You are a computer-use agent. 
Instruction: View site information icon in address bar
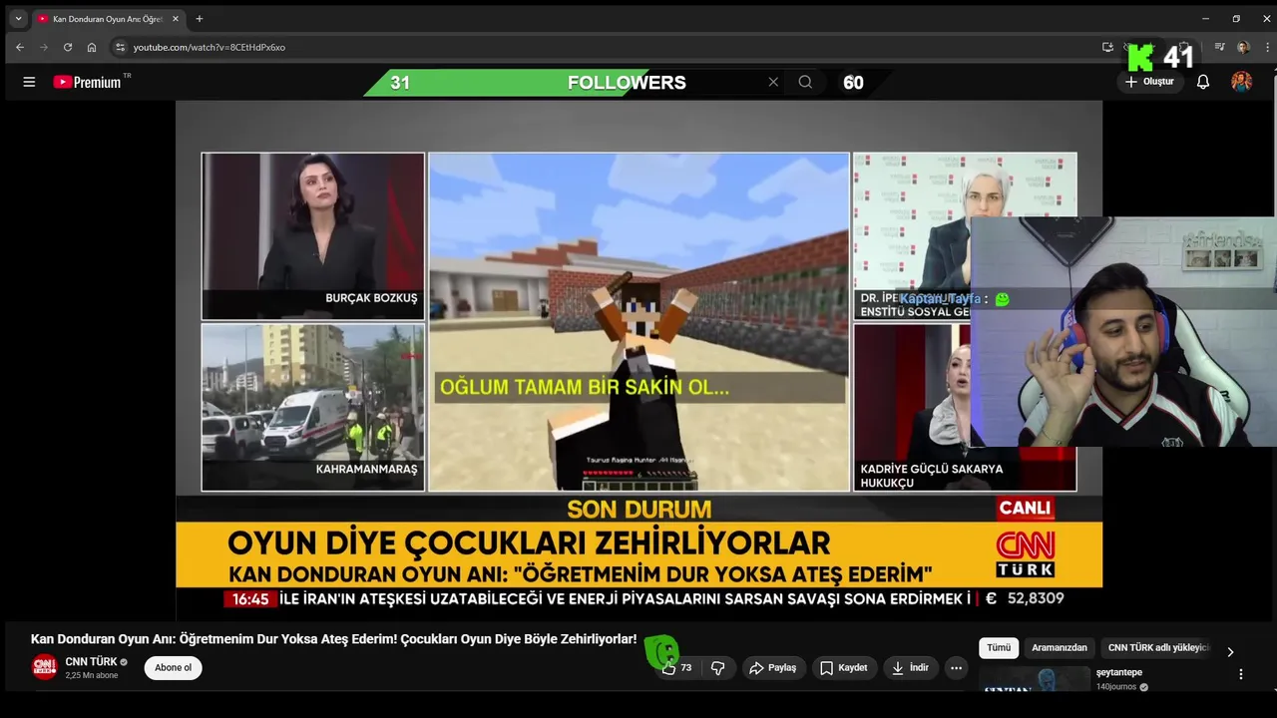120,47
